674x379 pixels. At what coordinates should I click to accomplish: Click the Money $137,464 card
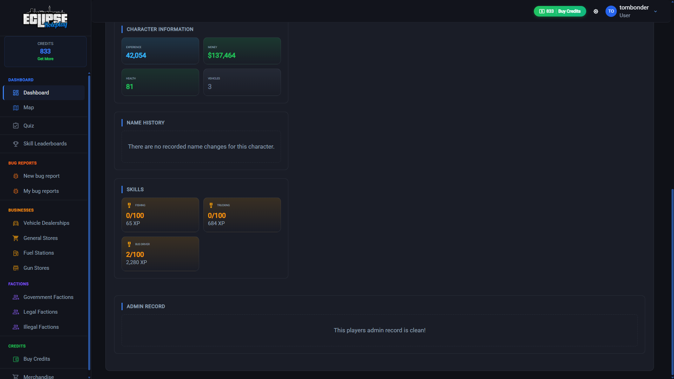[x=242, y=51]
